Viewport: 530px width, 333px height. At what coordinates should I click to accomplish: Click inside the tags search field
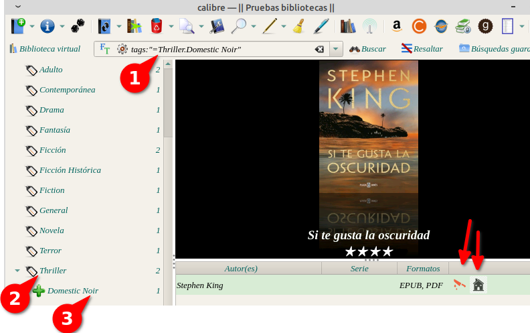[x=219, y=50]
